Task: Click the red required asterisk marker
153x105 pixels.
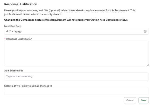Action: click(x=5, y=39)
